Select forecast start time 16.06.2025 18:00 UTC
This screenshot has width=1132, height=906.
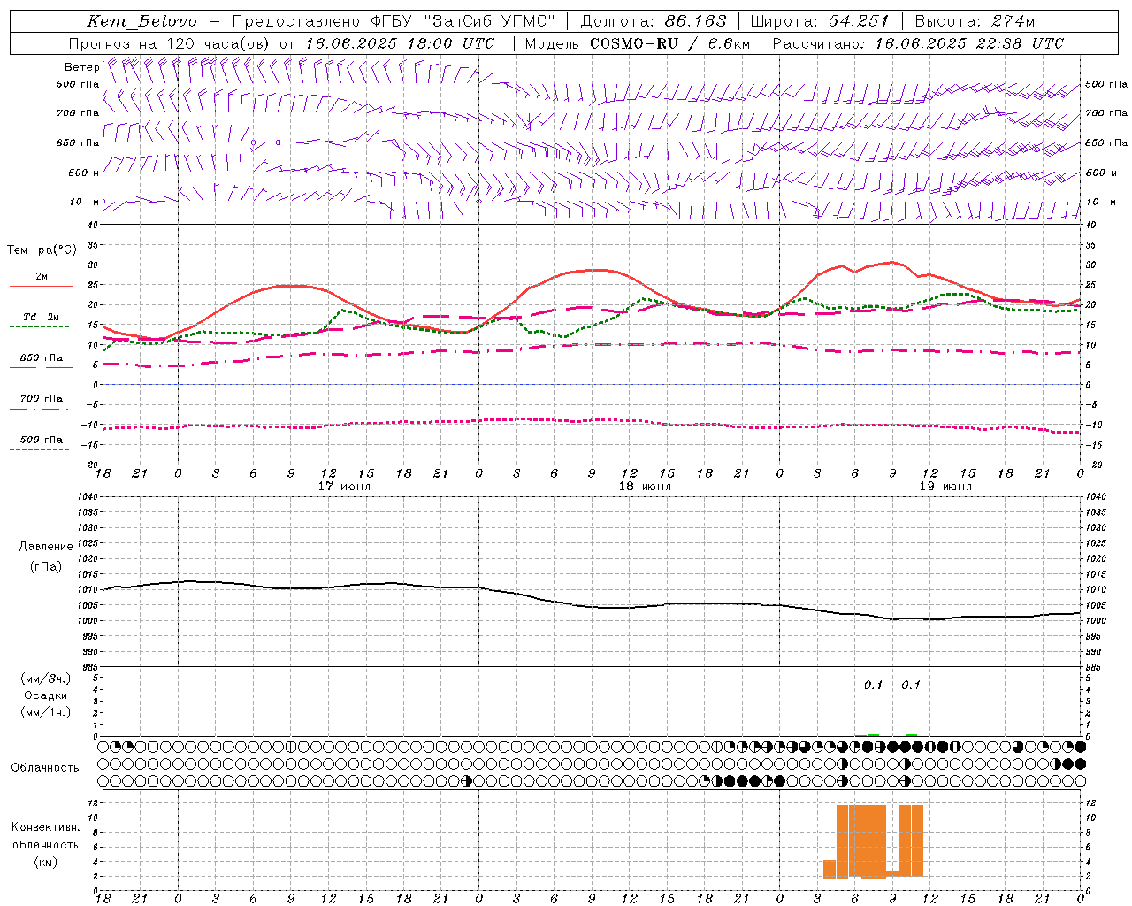[x=400, y=43]
